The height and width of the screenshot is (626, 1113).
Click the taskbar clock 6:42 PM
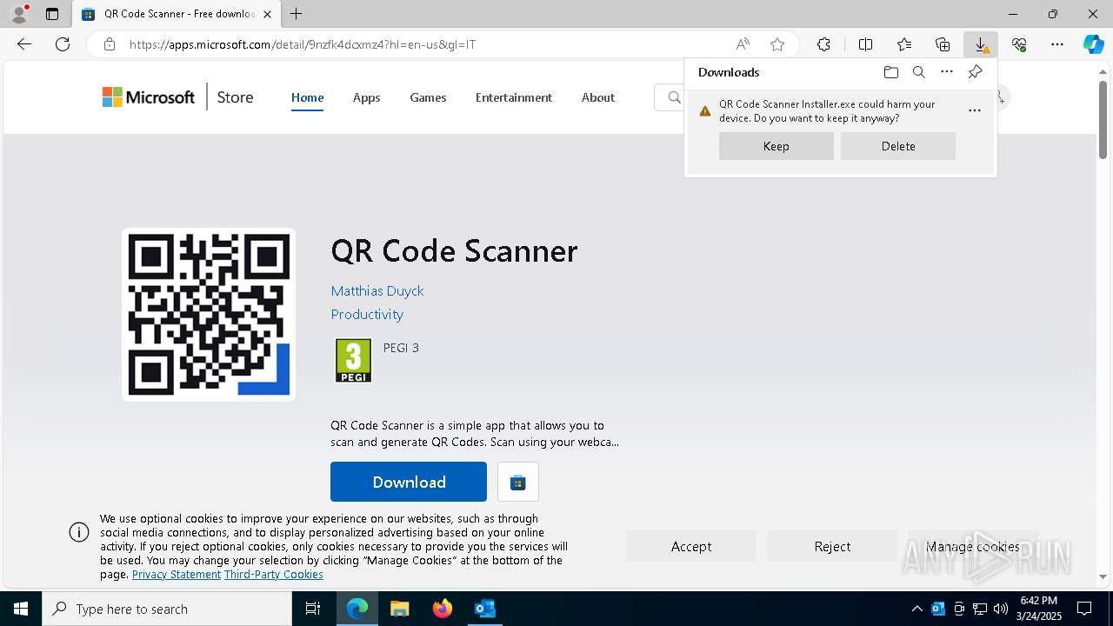[x=1039, y=609]
